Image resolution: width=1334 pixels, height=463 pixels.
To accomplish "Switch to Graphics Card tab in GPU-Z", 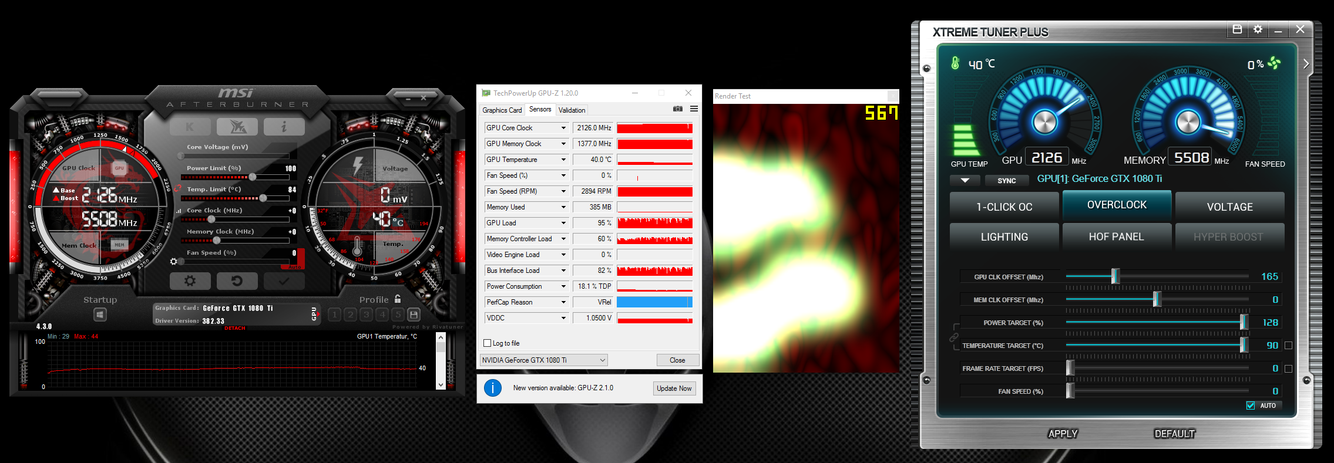I will (502, 110).
